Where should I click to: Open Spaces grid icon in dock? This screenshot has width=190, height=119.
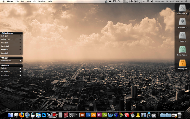[143, 115]
